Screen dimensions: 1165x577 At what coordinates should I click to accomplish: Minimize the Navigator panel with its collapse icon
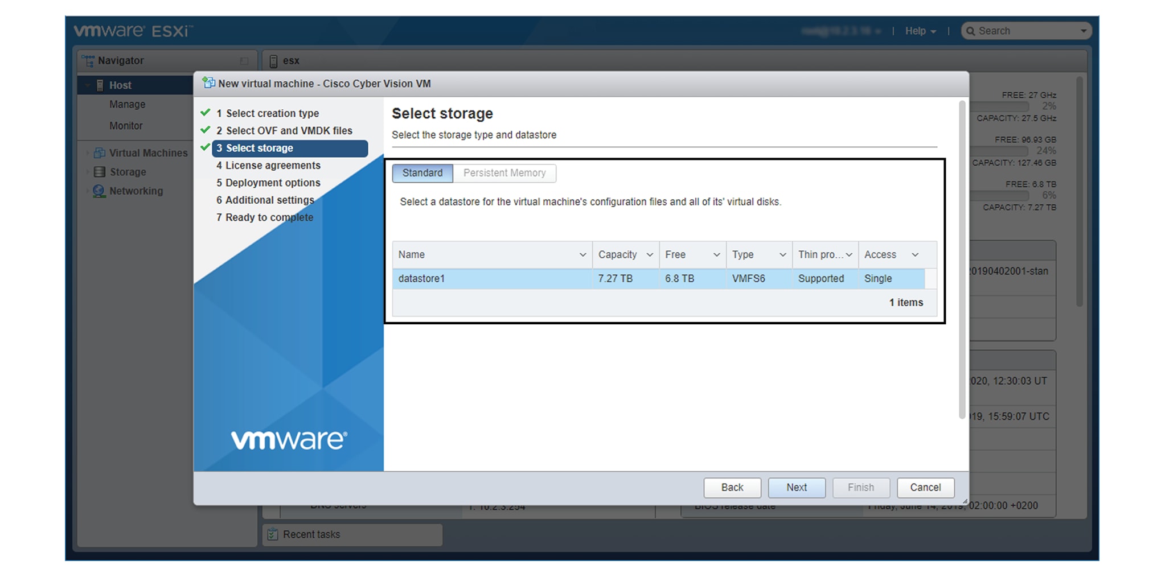click(x=244, y=61)
